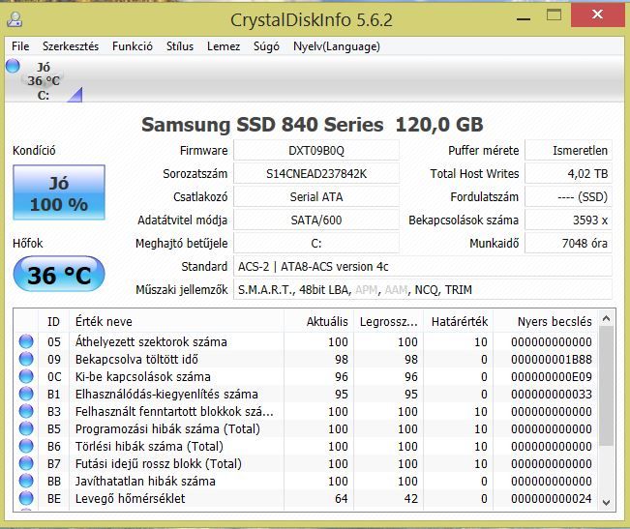Click the Samsung SSD 840 Series title
630x529 pixels.
point(313,125)
